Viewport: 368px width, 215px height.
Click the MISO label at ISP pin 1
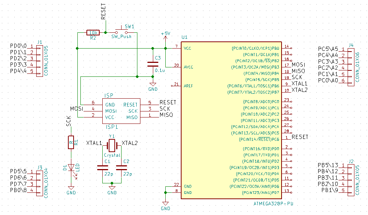pos(166,115)
